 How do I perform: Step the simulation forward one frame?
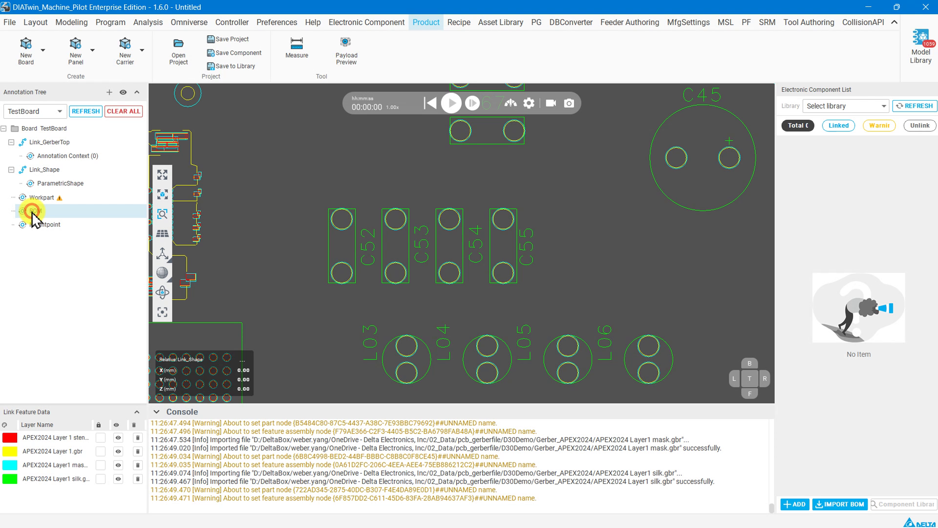pyautogui.click(x=472, y=103)
